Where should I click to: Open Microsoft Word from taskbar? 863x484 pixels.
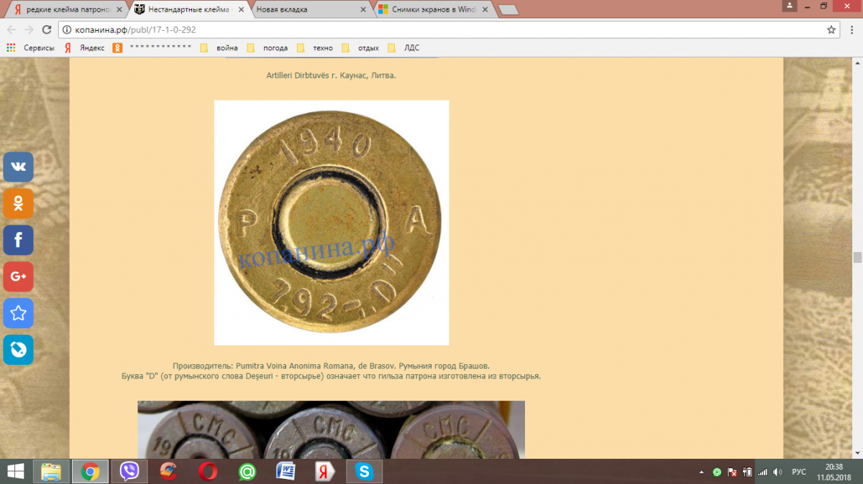pyautogui.click(x=286, y=471)
